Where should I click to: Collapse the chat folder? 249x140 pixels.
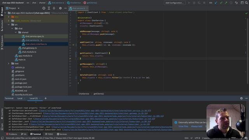12,28
